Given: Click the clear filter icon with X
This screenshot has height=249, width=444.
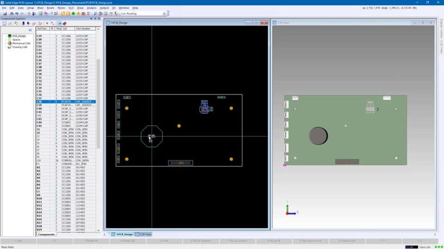Looking at the screenshot, I should [x=52, y=23].
